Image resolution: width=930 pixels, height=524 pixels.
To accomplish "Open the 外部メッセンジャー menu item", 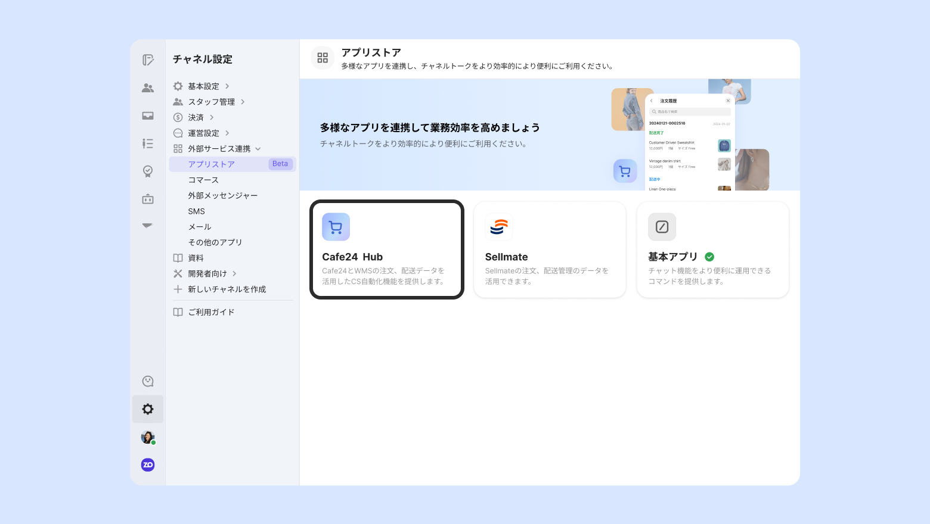I will [x=223, y=195].
